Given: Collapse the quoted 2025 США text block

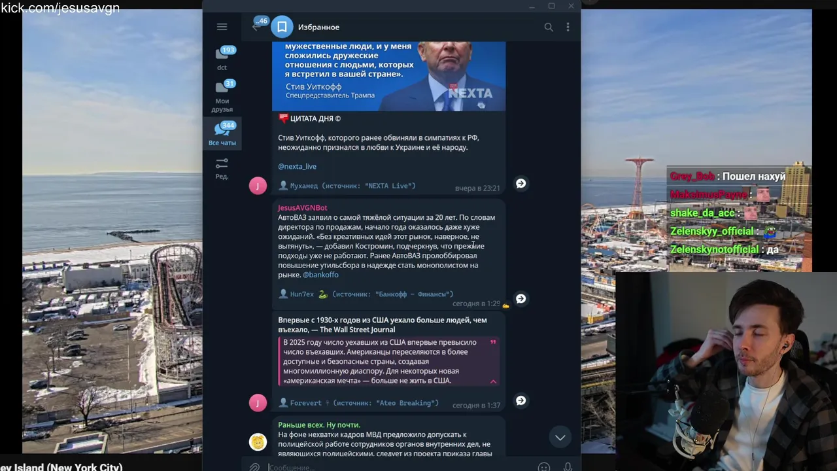Looking at the screenshot, I should pyautogui.click(x=493, y=381).
